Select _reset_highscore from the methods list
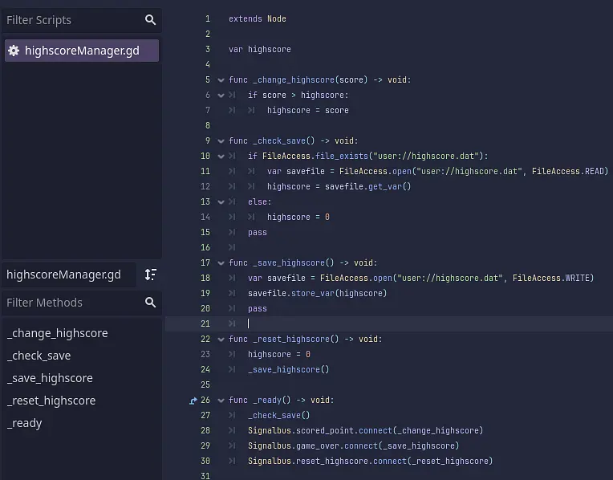 (51, 401)
